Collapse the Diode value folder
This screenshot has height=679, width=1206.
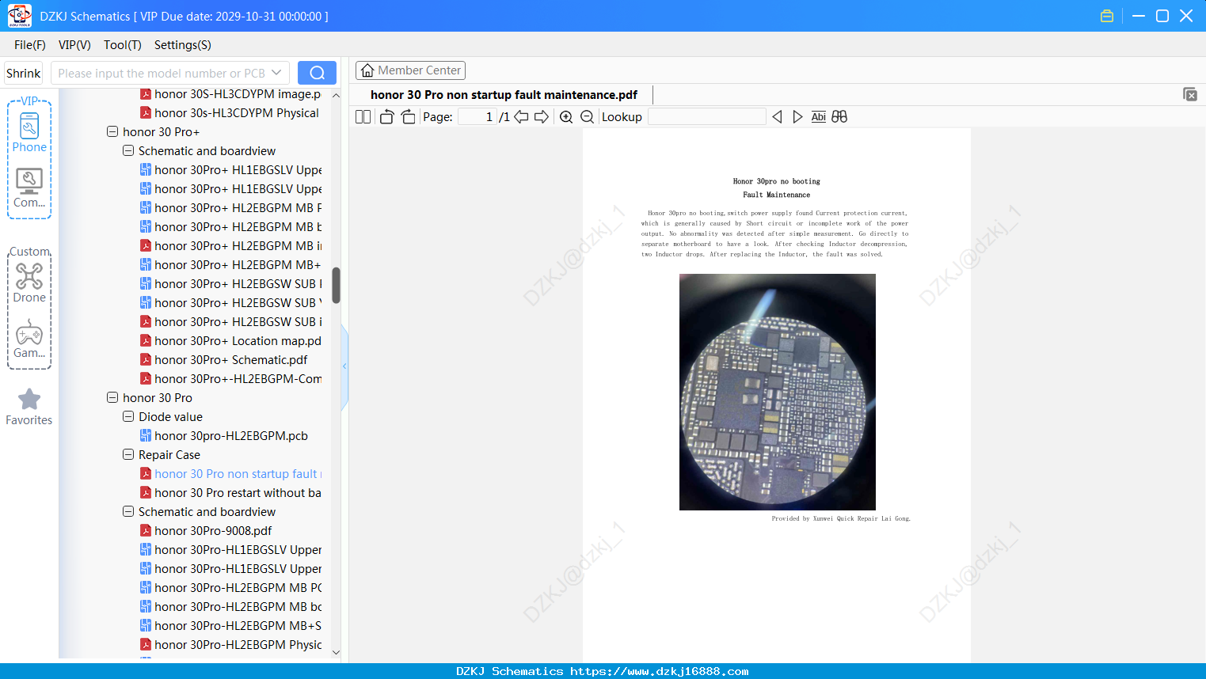point(128,416)
